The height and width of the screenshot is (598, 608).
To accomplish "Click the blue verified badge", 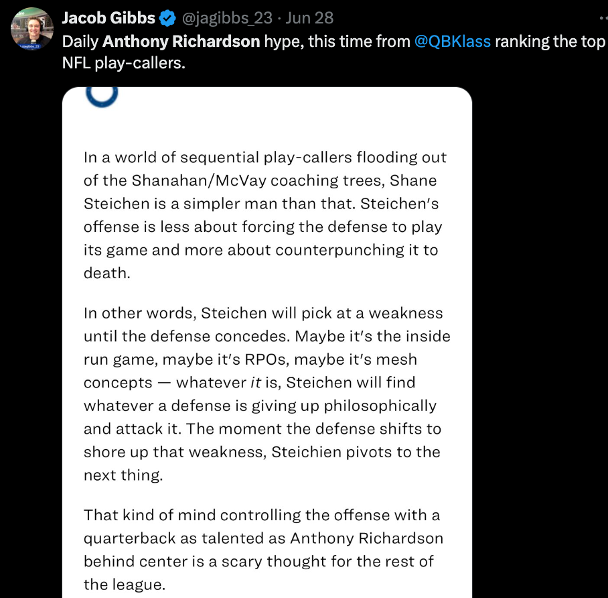I will click(167, 18).
